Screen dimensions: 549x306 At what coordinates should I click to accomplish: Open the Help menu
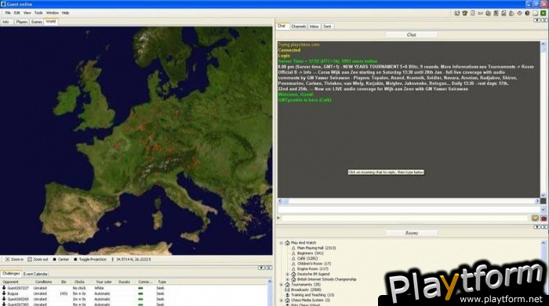click(65, 13)
